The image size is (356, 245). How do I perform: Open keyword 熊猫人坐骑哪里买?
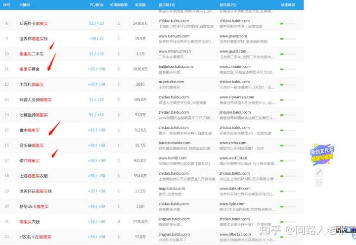[36, 99]
